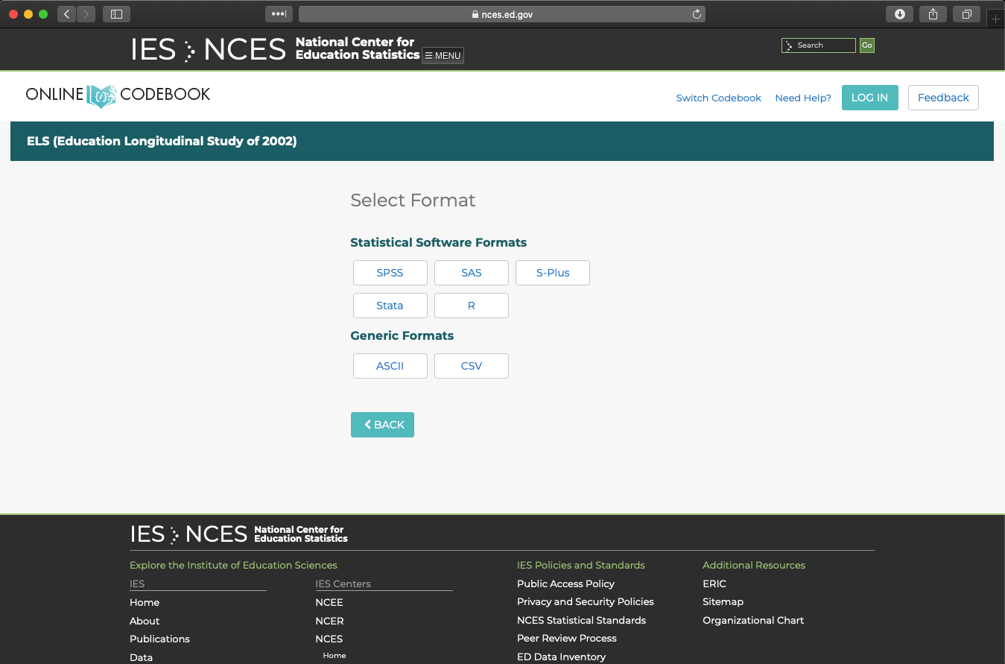Image resolution: width=1005 pixels, height=664 pixels.
Task: Open the Peer Review Process link
Action: (x=567, y=638)
